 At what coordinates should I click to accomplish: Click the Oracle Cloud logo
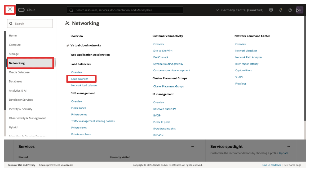point(26,10)
